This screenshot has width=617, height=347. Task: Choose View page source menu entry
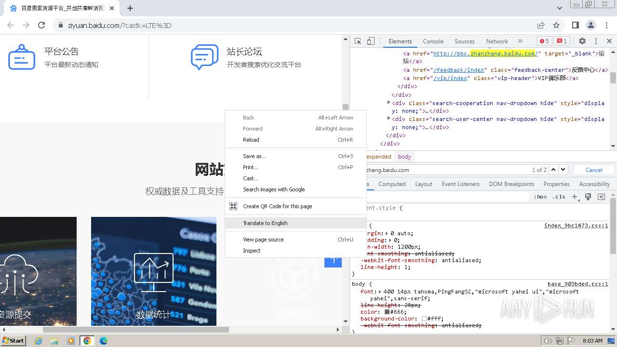[x=295, y=240]
